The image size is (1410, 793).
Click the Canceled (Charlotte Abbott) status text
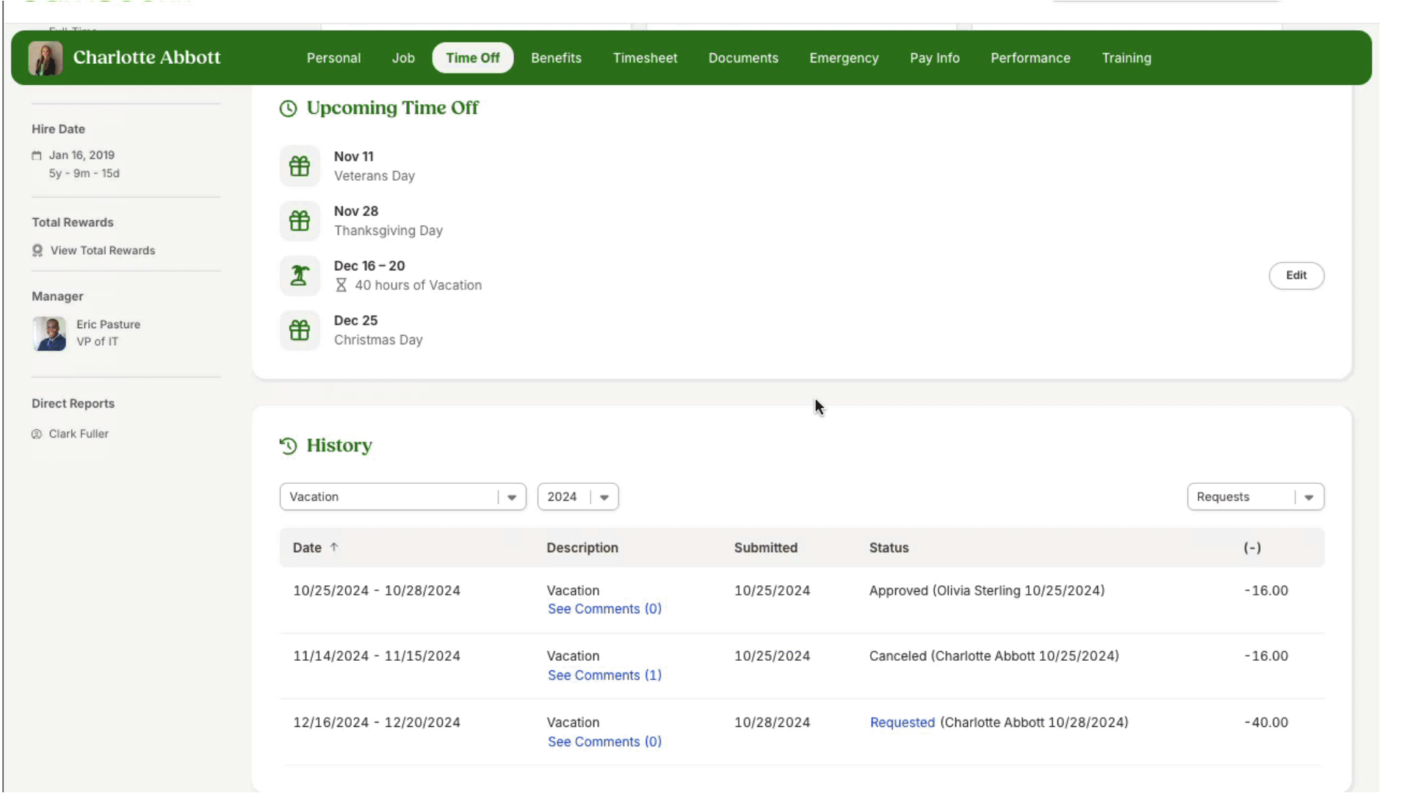[x=994, y=656]
